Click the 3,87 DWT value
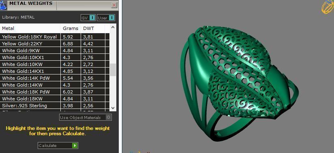334x153 pixels. pyautogui.click(x=88, y=92)
